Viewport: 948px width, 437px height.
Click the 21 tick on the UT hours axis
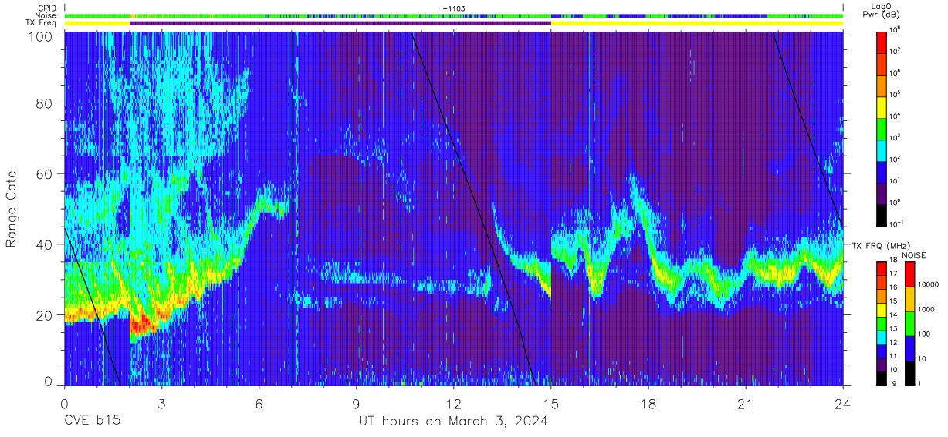[746, 404]
